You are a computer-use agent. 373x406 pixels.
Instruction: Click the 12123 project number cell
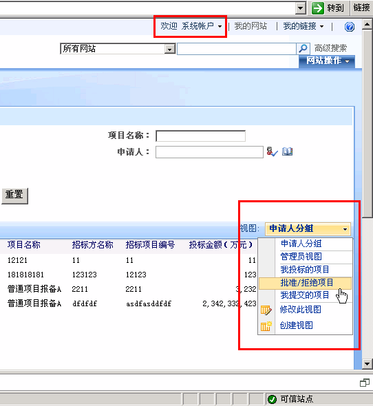click(x=136, y=275)
